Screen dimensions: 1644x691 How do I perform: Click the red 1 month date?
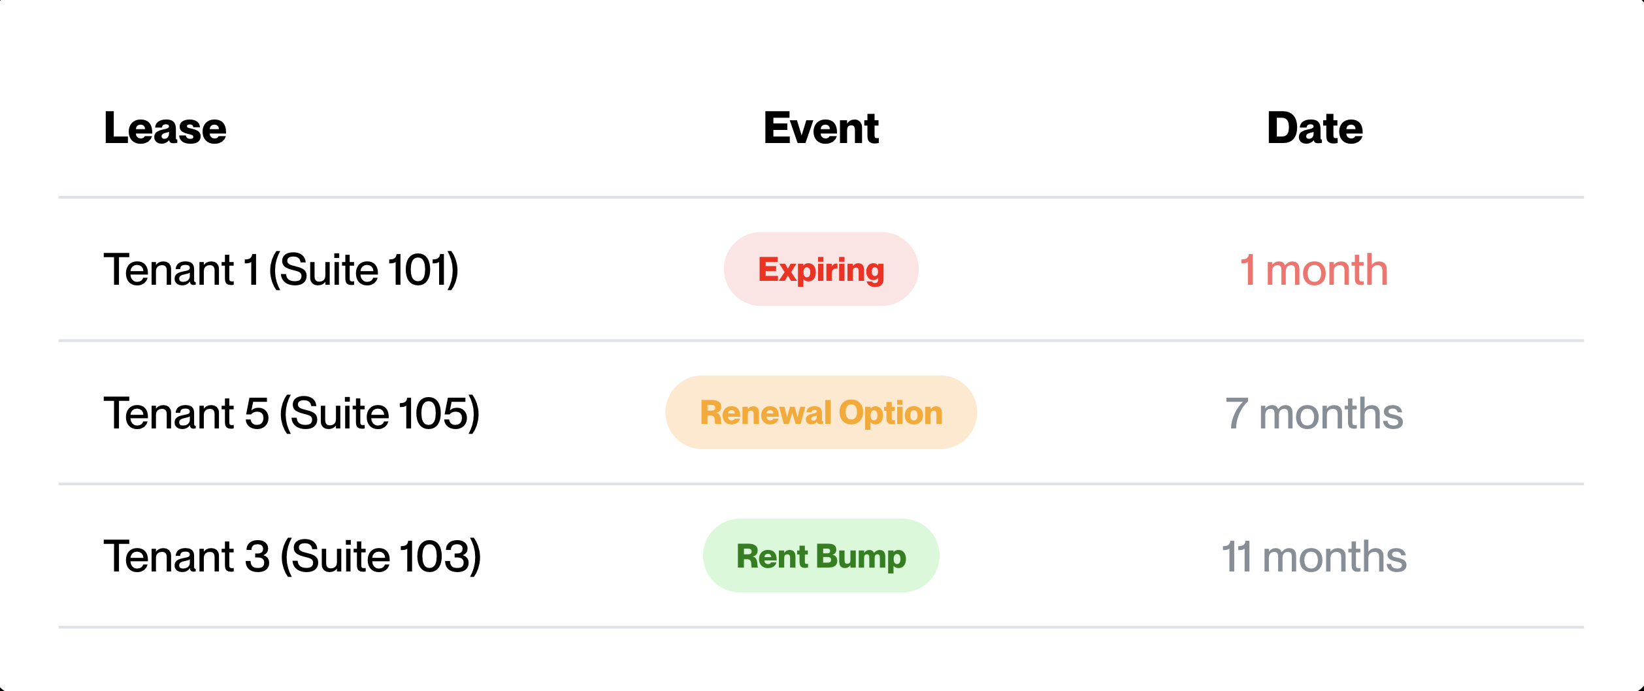pyautogui.click(x=1314, y=270)
